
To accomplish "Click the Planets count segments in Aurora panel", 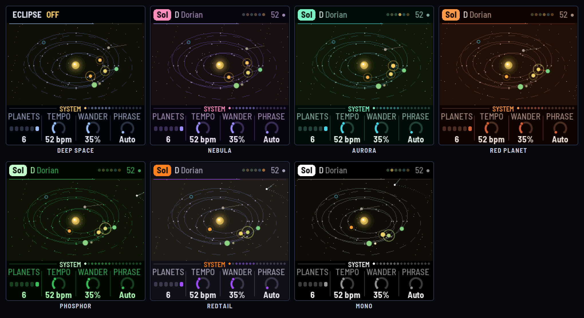I will (x=313, y=129).
